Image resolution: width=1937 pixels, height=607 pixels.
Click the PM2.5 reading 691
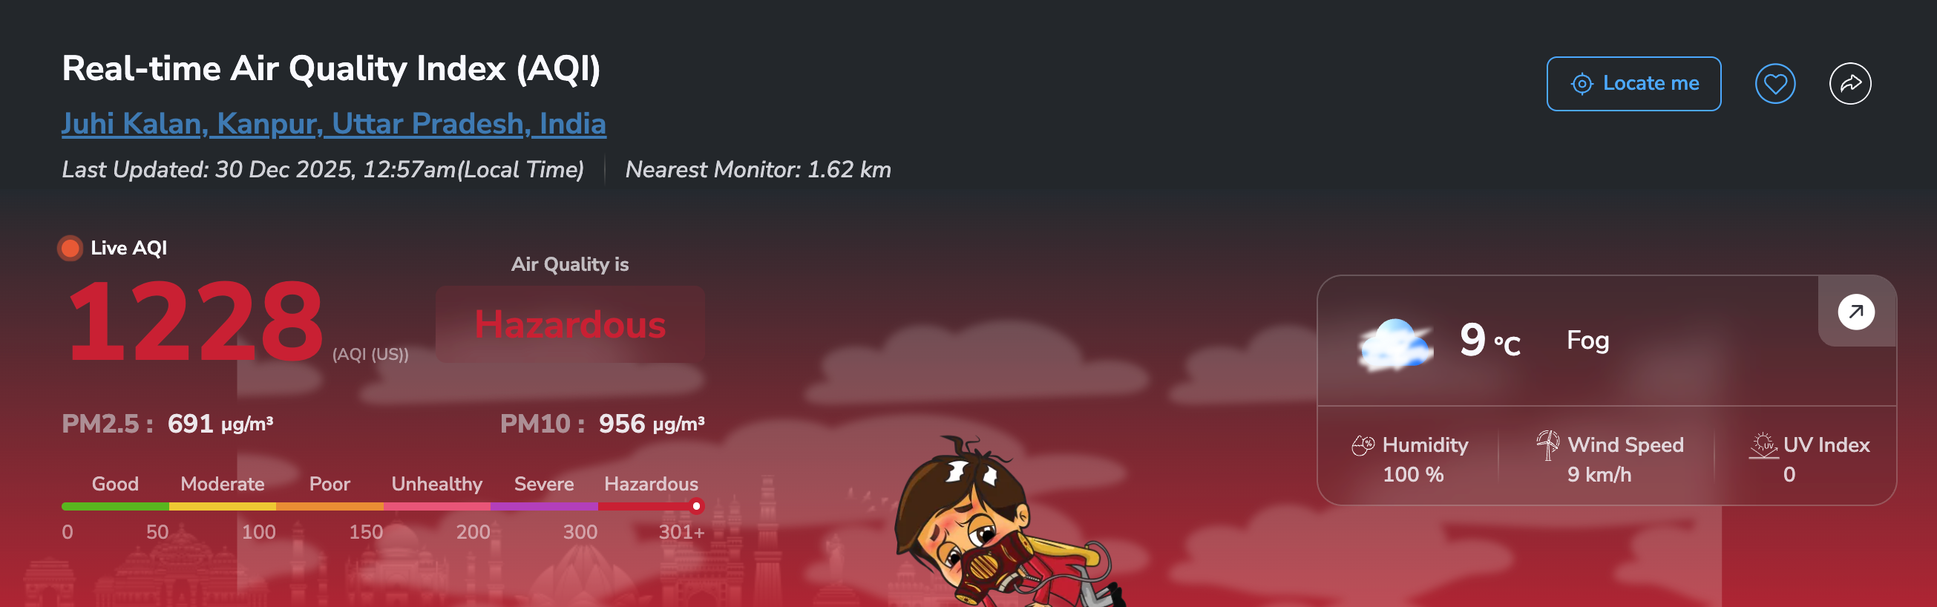190,424
